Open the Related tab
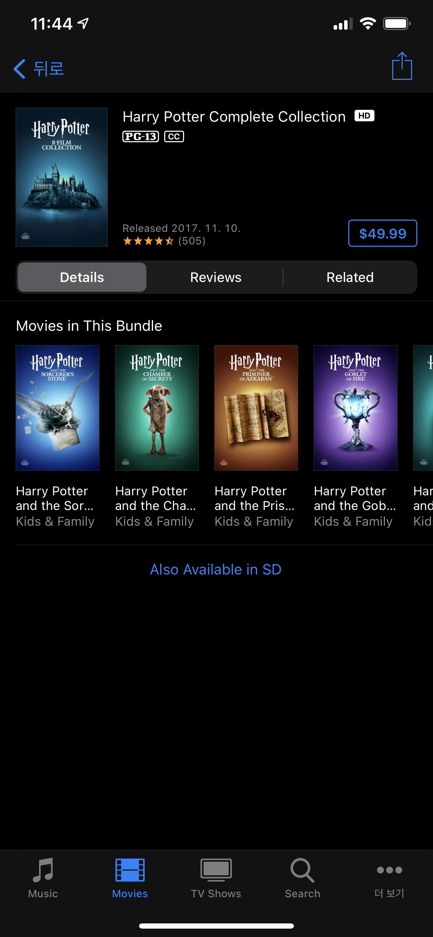The height and width of the screenshot is (937, 433). point(350,277)
